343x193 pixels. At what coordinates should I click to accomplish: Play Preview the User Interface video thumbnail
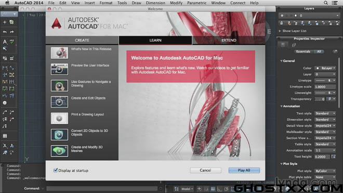pyautogui.click(x=59, y=69)
